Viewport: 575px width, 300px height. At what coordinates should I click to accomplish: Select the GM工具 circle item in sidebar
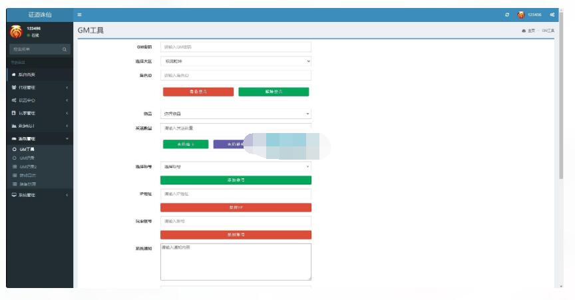pyautogui.click(x=15, y=150)
